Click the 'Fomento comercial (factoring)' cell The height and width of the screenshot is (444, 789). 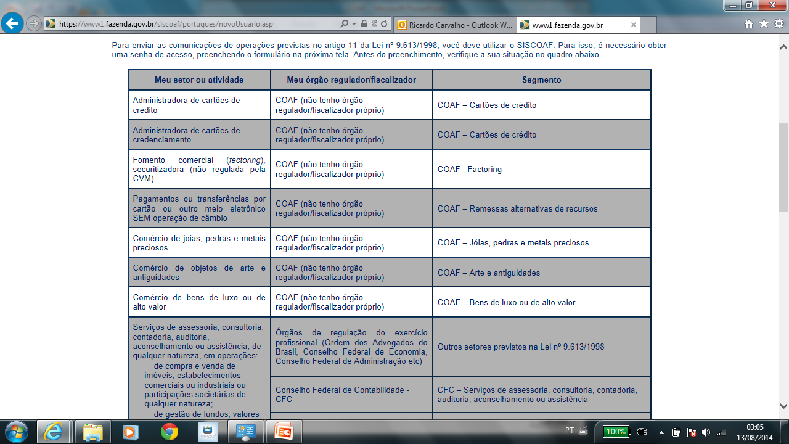click(x=199, y=169)
